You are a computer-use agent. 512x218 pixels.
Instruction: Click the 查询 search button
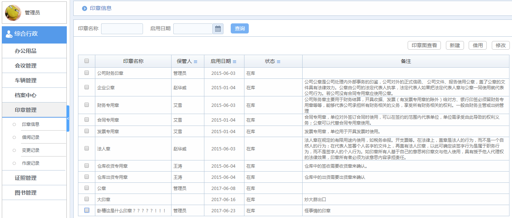[240, 28]
